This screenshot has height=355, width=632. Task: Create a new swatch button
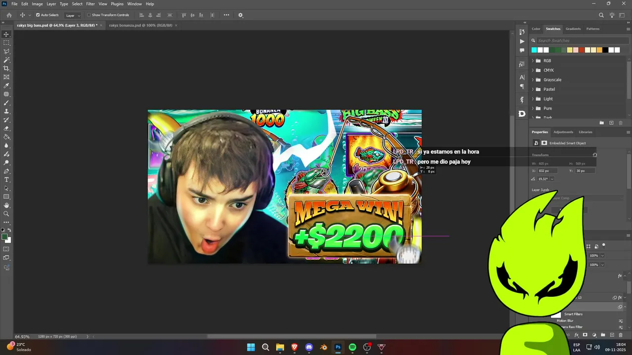point(611,123)
